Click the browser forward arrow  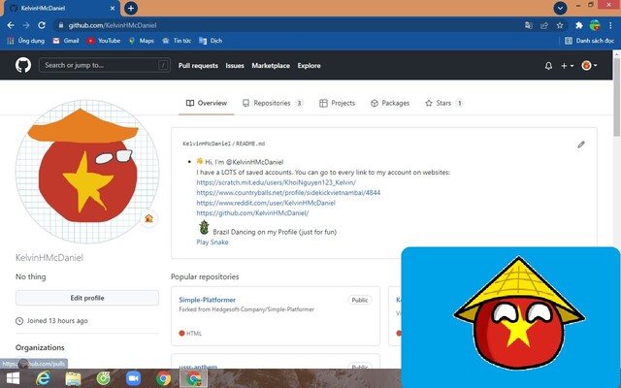[26, 25]
